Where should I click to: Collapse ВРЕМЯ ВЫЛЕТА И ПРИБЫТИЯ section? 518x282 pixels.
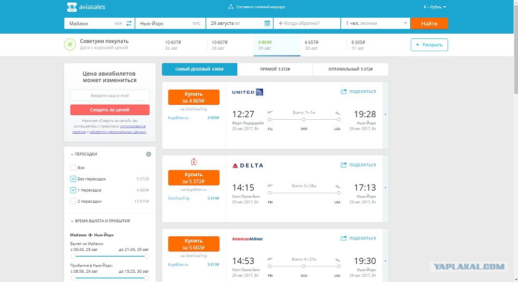tap(100, 221)
